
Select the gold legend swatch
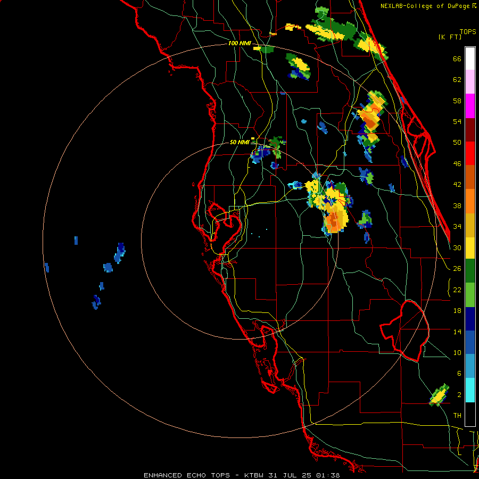(470, 225)
